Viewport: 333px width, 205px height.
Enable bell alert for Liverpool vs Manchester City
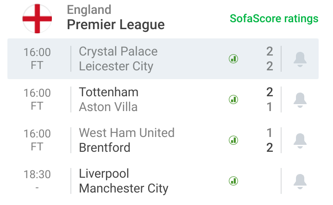tap(300, 181)
